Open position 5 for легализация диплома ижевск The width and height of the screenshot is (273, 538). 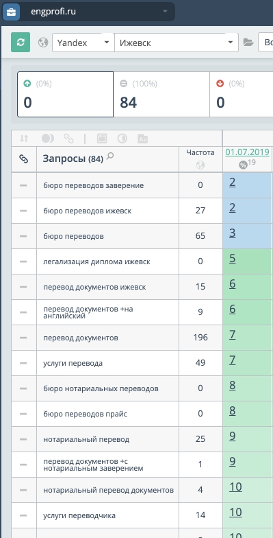pyautogui.click(x=233, y=258)
